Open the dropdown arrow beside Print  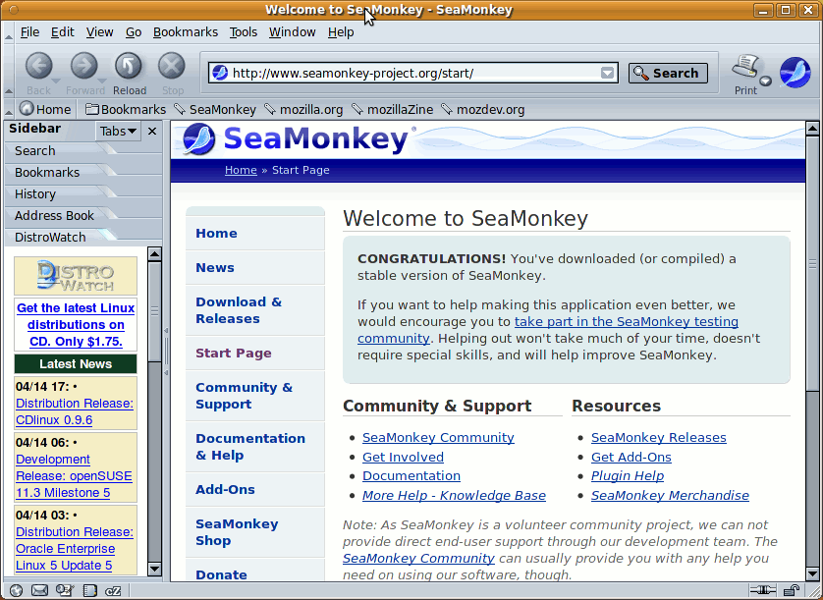(765, 82)
